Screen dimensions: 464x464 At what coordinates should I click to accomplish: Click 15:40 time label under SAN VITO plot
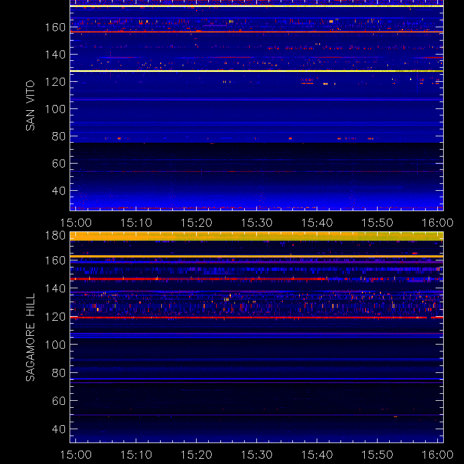tap(317, 223)
